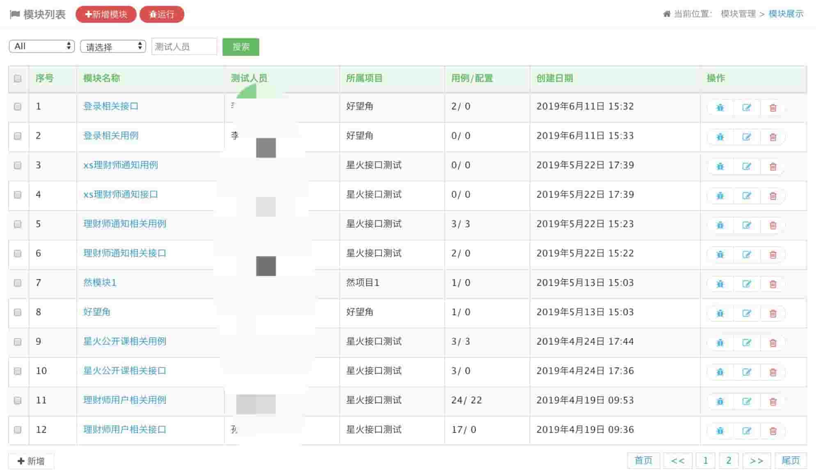Screen dimensions: 816x474
Task: Delete xs理财师通知用例 module via trash icon
Action: [773, 167]
